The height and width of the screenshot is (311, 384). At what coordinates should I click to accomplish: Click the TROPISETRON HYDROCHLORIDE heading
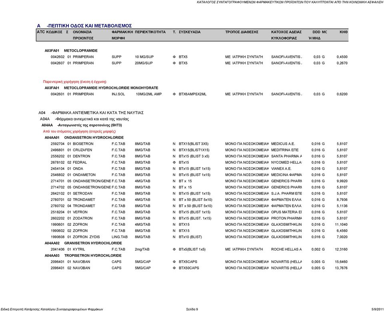93,256
